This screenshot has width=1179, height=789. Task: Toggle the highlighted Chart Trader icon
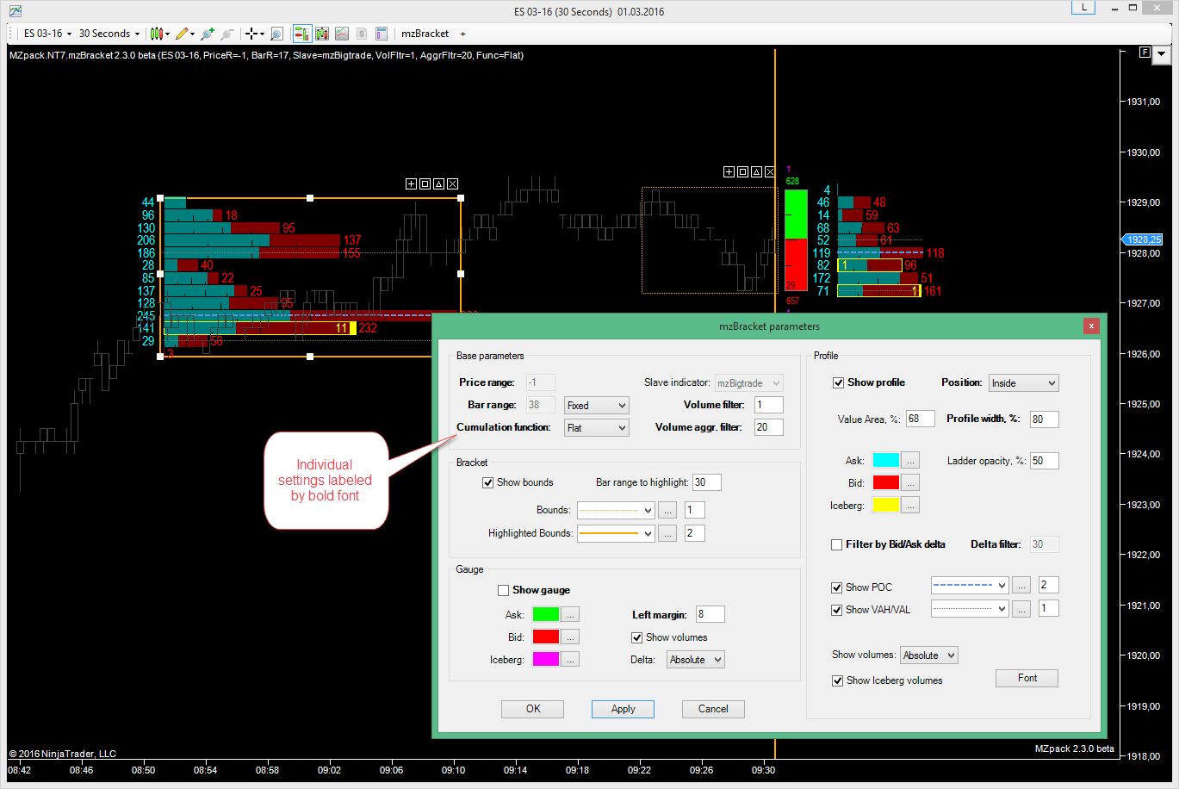pos(302,34)
